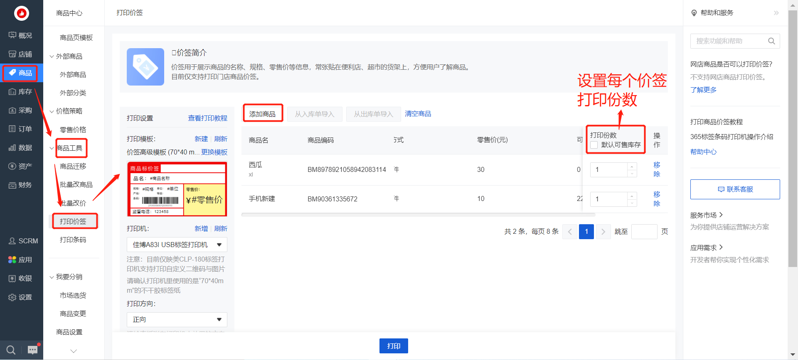Open 数据 data section
This screenshot has height=360, width=798.
(x=21, y=148)
